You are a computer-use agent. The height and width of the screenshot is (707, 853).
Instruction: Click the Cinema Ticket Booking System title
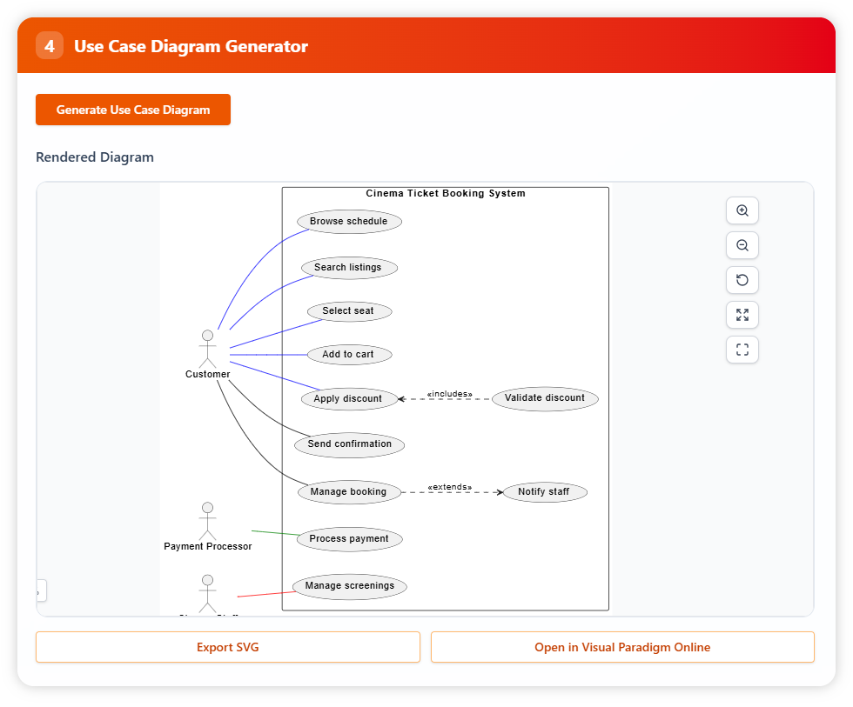coord(445,194)
